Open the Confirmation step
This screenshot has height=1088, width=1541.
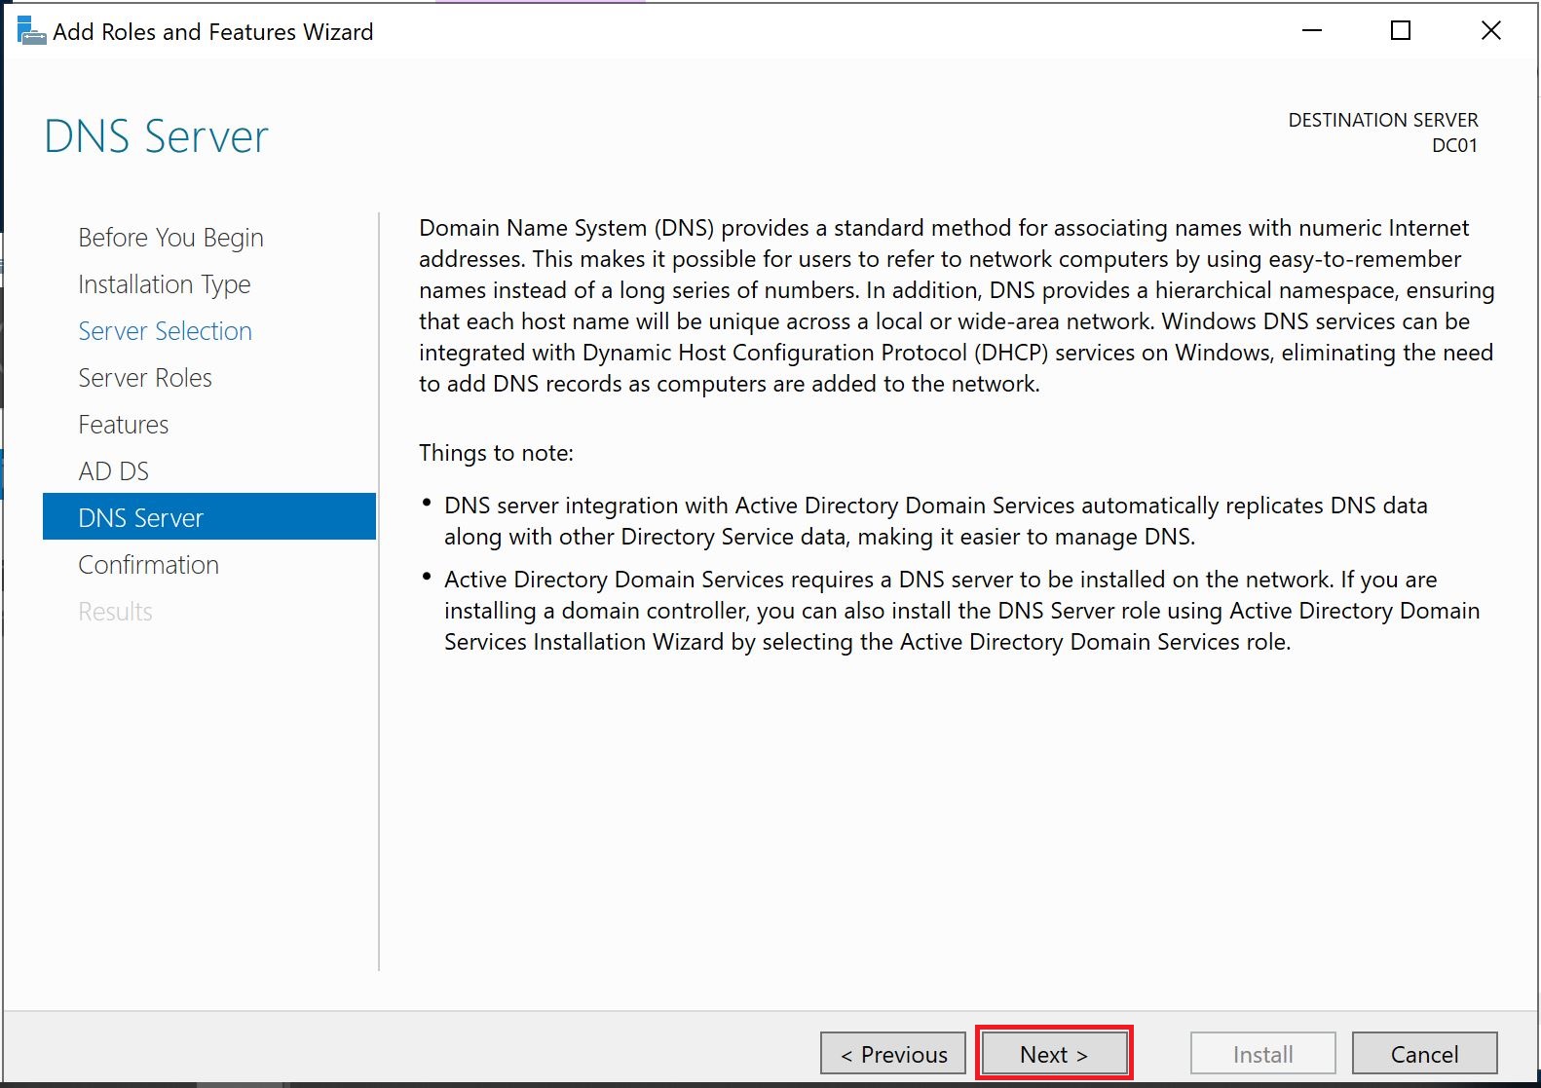149,565
